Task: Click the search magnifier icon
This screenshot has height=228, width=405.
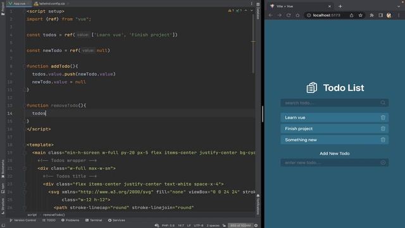Action: pos(383,103)
